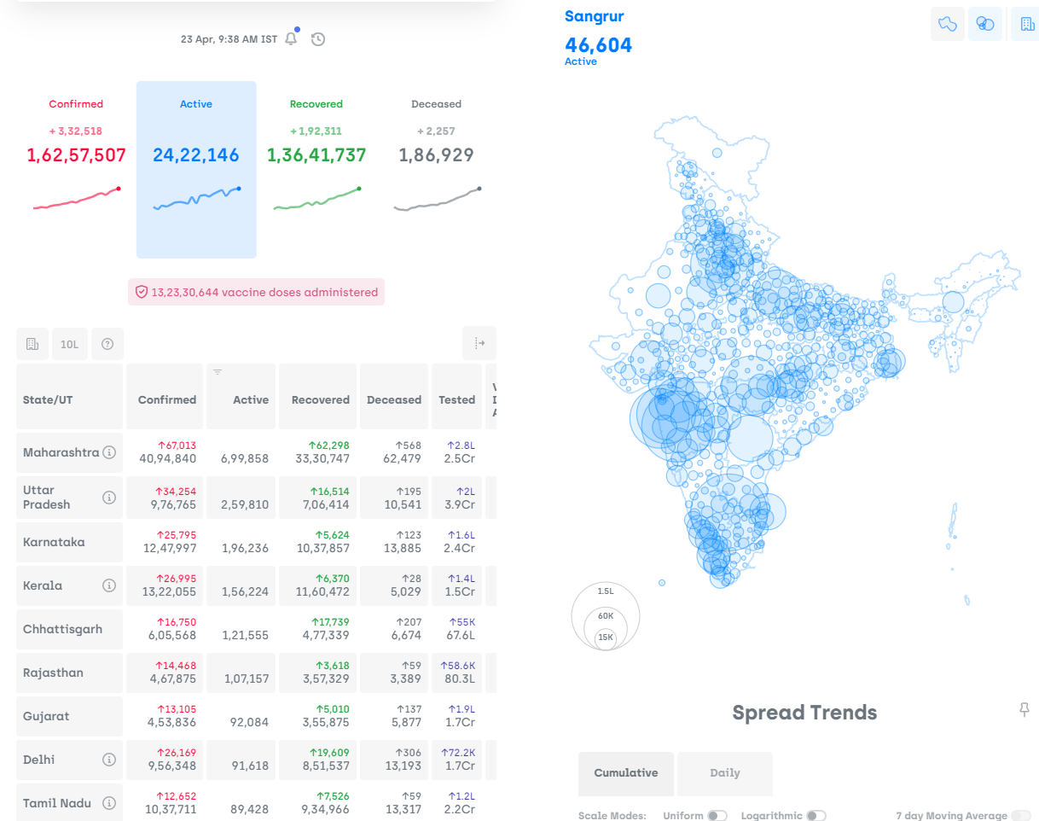
Task: Open the table help question-mark icon
Action: coord(107,344)
